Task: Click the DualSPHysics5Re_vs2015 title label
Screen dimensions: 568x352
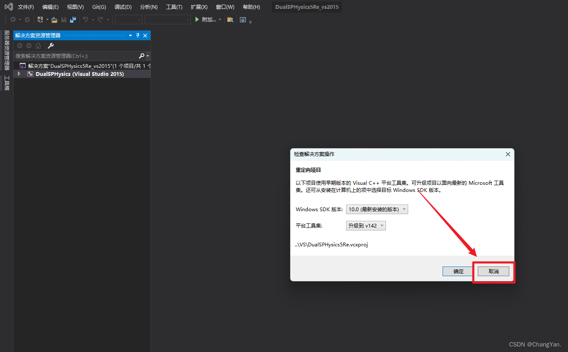Action: 307,7
